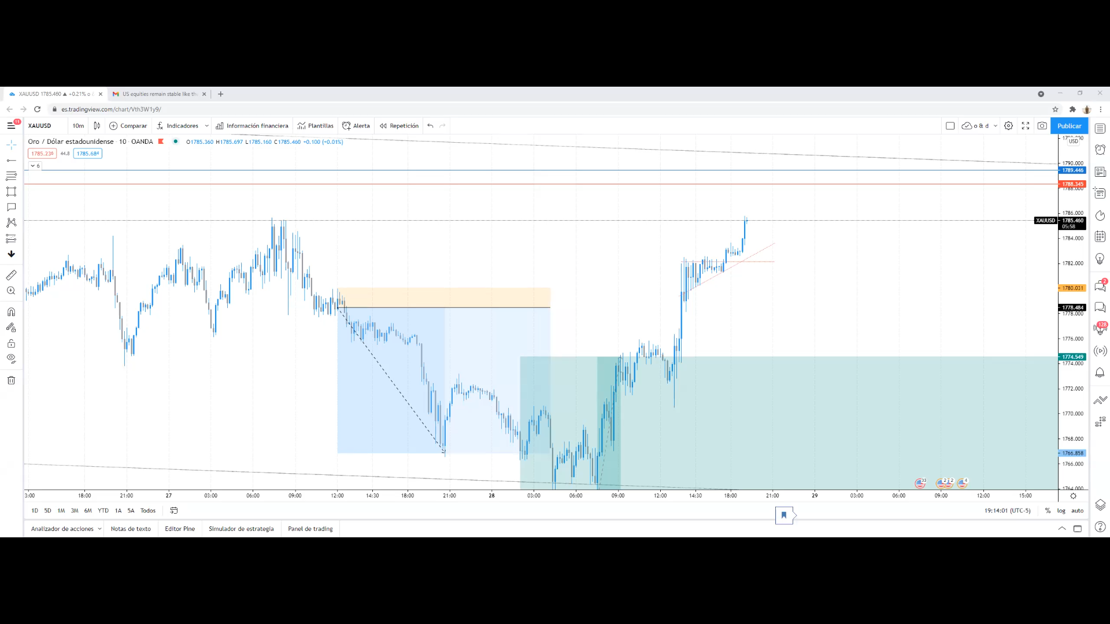Open the Editor Pine tab
The height and width of the screenshot is (624, 1110).
tap(180, 529)
